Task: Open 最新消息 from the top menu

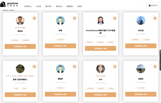Action: [59, 6]
